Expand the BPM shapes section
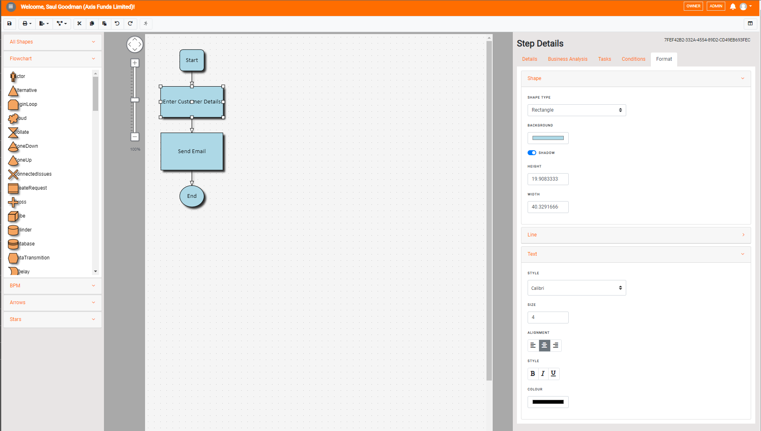The width and height of the screenshot is (761, 431). [x=52, y=286]
